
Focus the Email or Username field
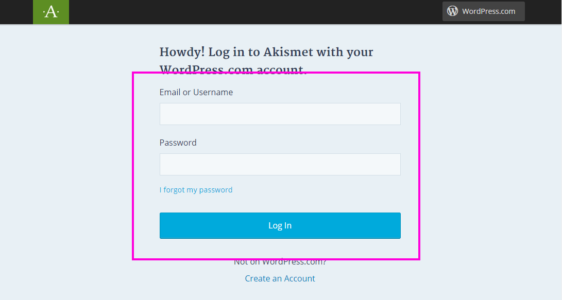click(280, 114)
